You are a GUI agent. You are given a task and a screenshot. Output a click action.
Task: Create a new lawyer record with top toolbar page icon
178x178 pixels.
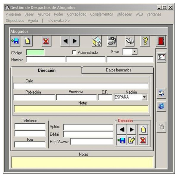28,41
